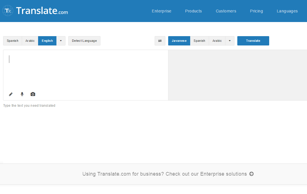The width and height of the screenshot is (307, 194).
Task: Click the Translate.com globe logo icon
Action: tap(8, 10)
